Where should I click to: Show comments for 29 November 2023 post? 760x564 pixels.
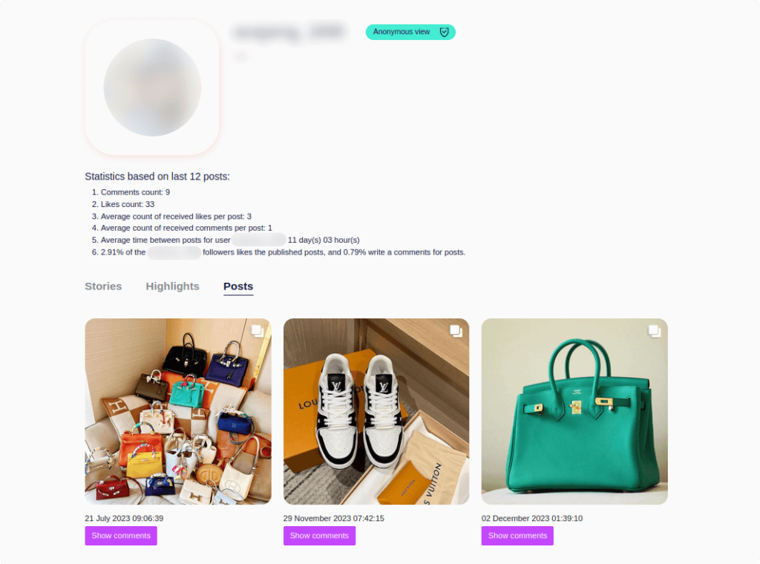pyautogui.click(x=319, y=536)
